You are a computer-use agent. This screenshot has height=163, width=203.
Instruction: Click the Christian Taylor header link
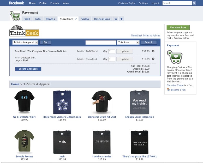(x=127, y=3)
